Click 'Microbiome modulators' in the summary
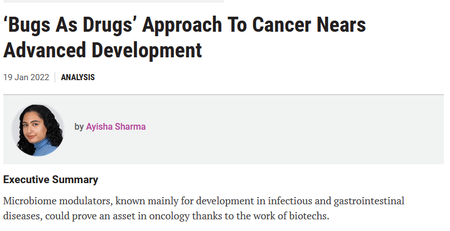The height and width of the screenshot is (231, 450). [47, 200]
